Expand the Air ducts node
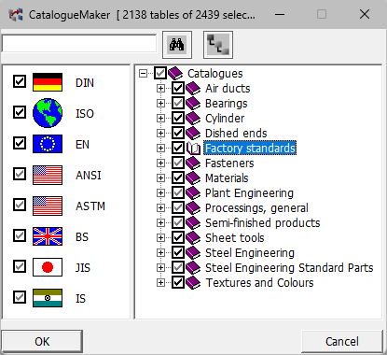This screenshot has width=387, height=355. tap(160, 89)
